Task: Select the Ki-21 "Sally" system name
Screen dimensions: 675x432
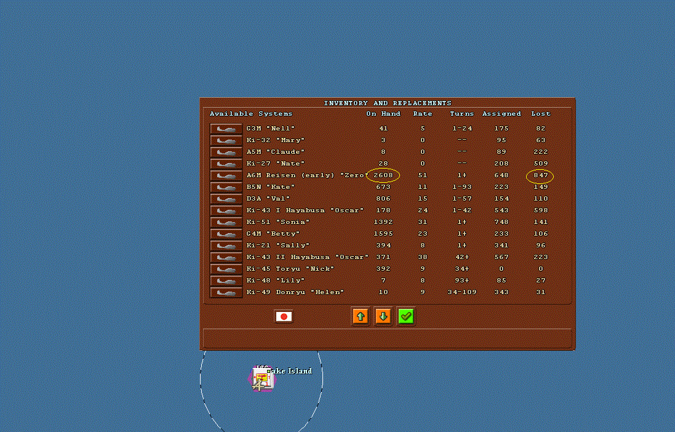Action: click(278, 245)
